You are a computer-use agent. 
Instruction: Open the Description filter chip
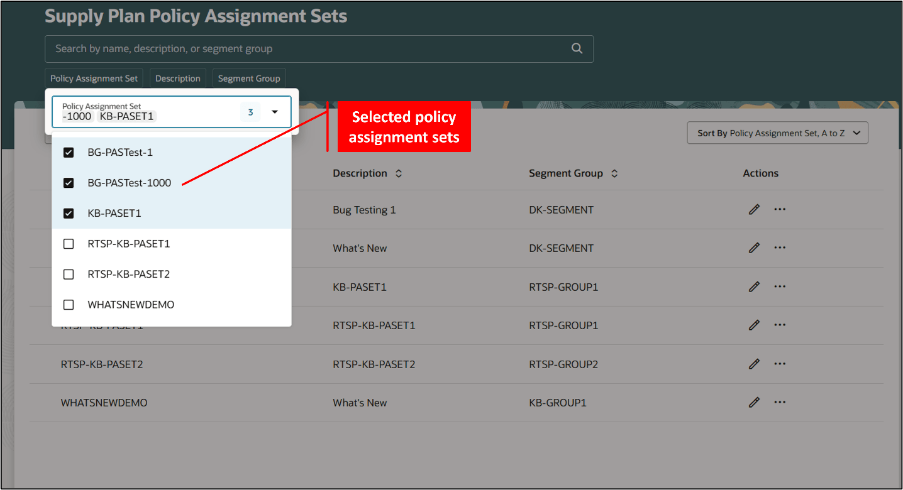click(177, 78)
